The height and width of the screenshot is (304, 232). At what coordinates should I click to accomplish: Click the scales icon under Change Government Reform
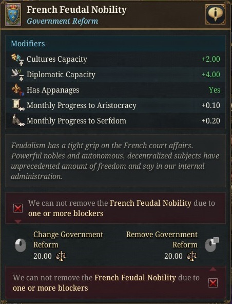click(x=61, y=256)
